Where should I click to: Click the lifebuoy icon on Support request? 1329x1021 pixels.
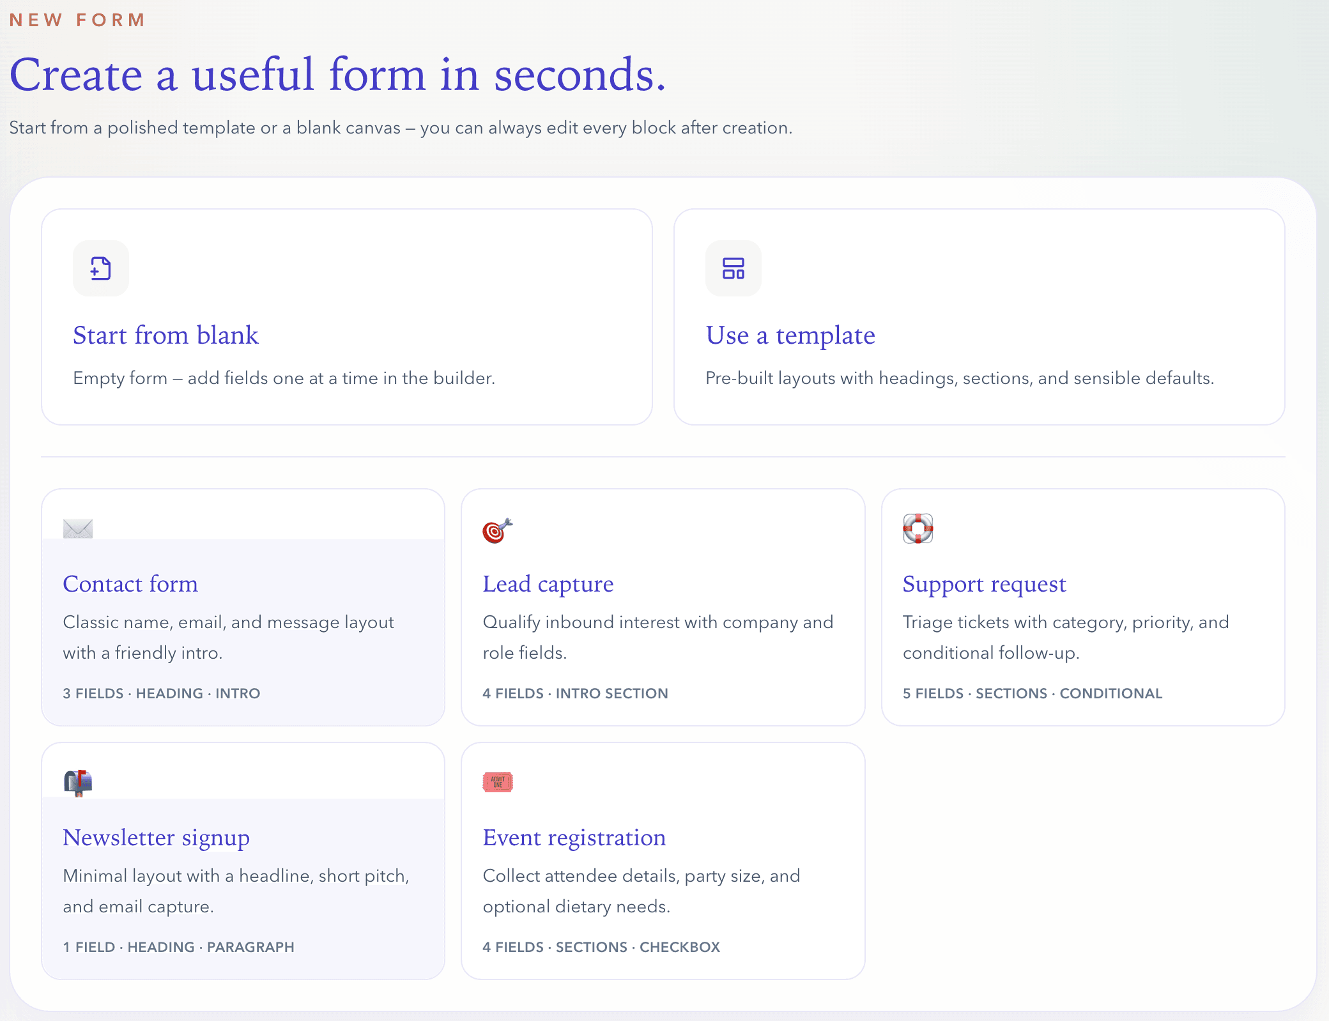tap(918, 528)
